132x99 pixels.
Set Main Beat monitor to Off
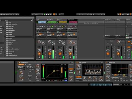coord(53,34)
